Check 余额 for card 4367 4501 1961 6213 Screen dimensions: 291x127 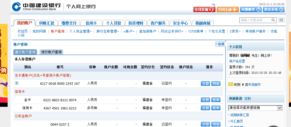(206, 108)
